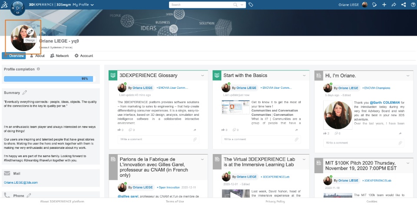Image resolution: width=417 pixels, height=205 pixels.
Task: Like the Start with the Basics post
Action: 223,130
